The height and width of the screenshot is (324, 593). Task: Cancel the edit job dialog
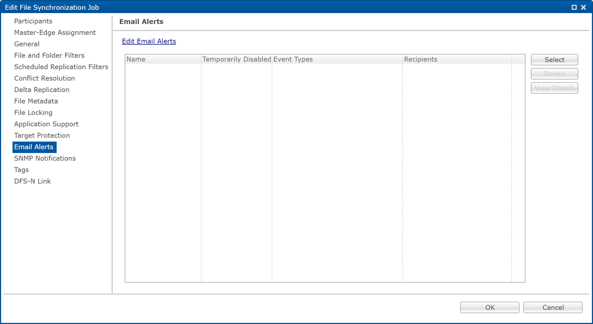(x=553, y=307)
